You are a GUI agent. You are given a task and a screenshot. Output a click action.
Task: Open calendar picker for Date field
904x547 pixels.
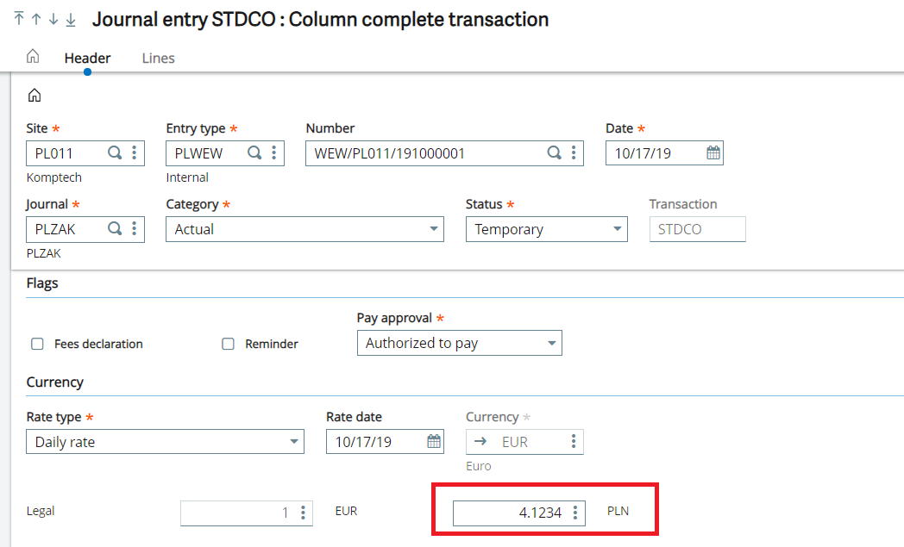pyautogui.click(x=713, y=152)
